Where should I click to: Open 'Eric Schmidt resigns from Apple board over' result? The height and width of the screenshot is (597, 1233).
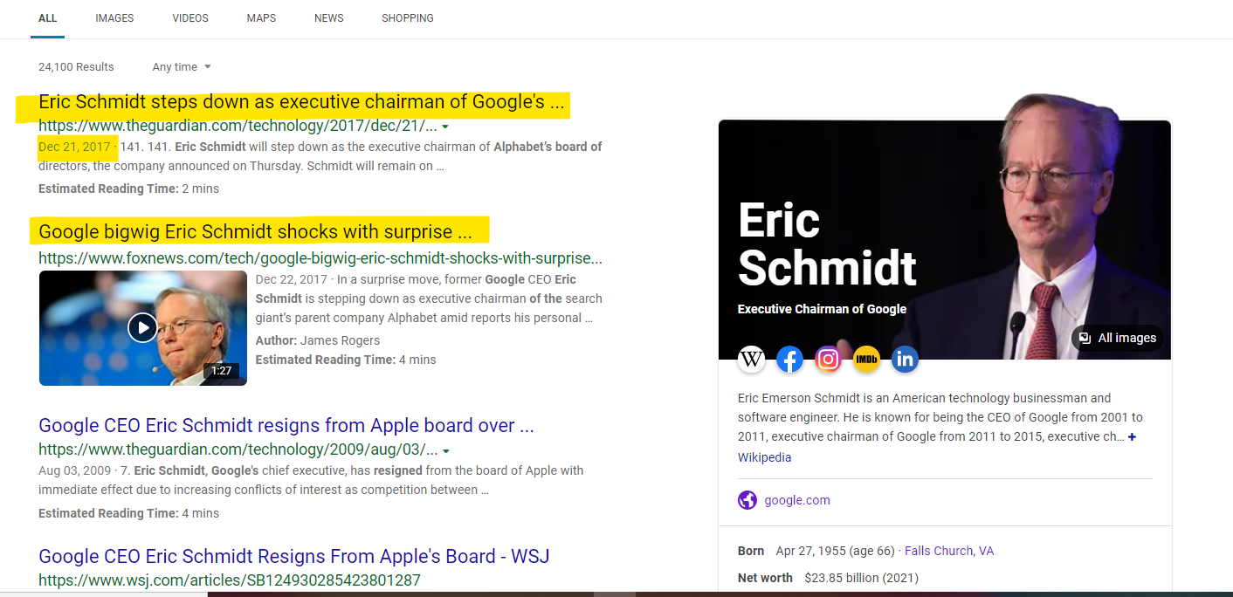pyautogui.click(x=286, y=426)
